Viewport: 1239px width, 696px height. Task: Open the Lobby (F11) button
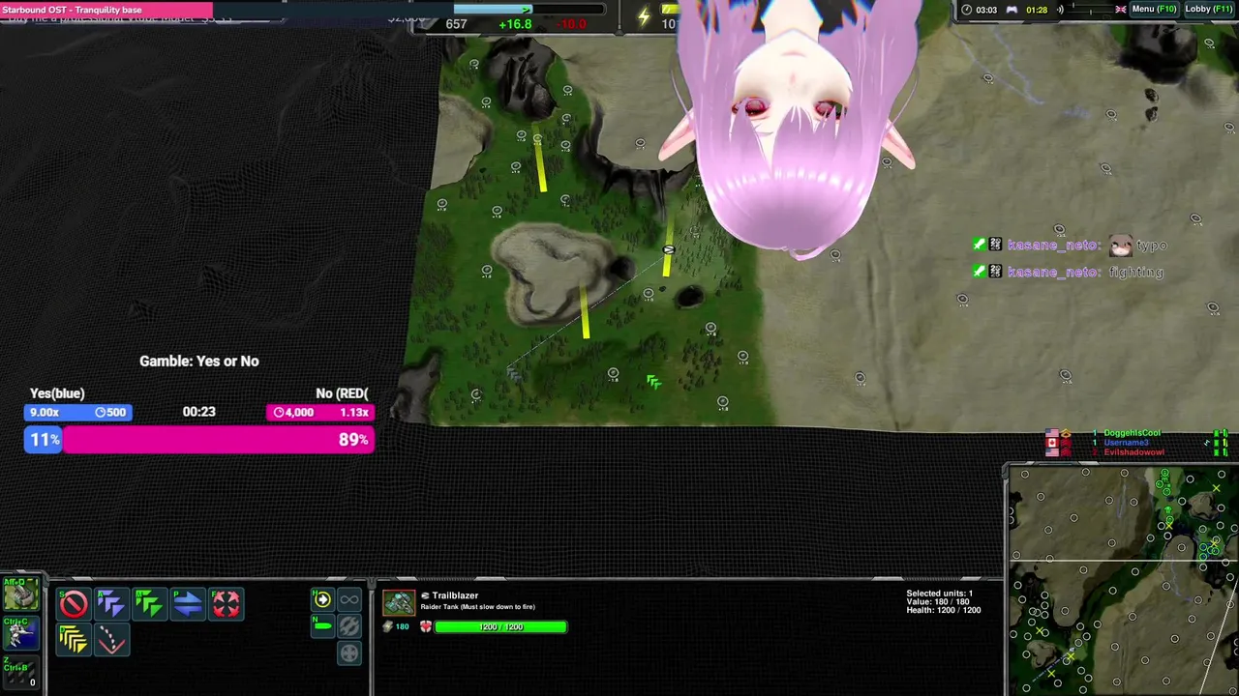coord(1209,9)
